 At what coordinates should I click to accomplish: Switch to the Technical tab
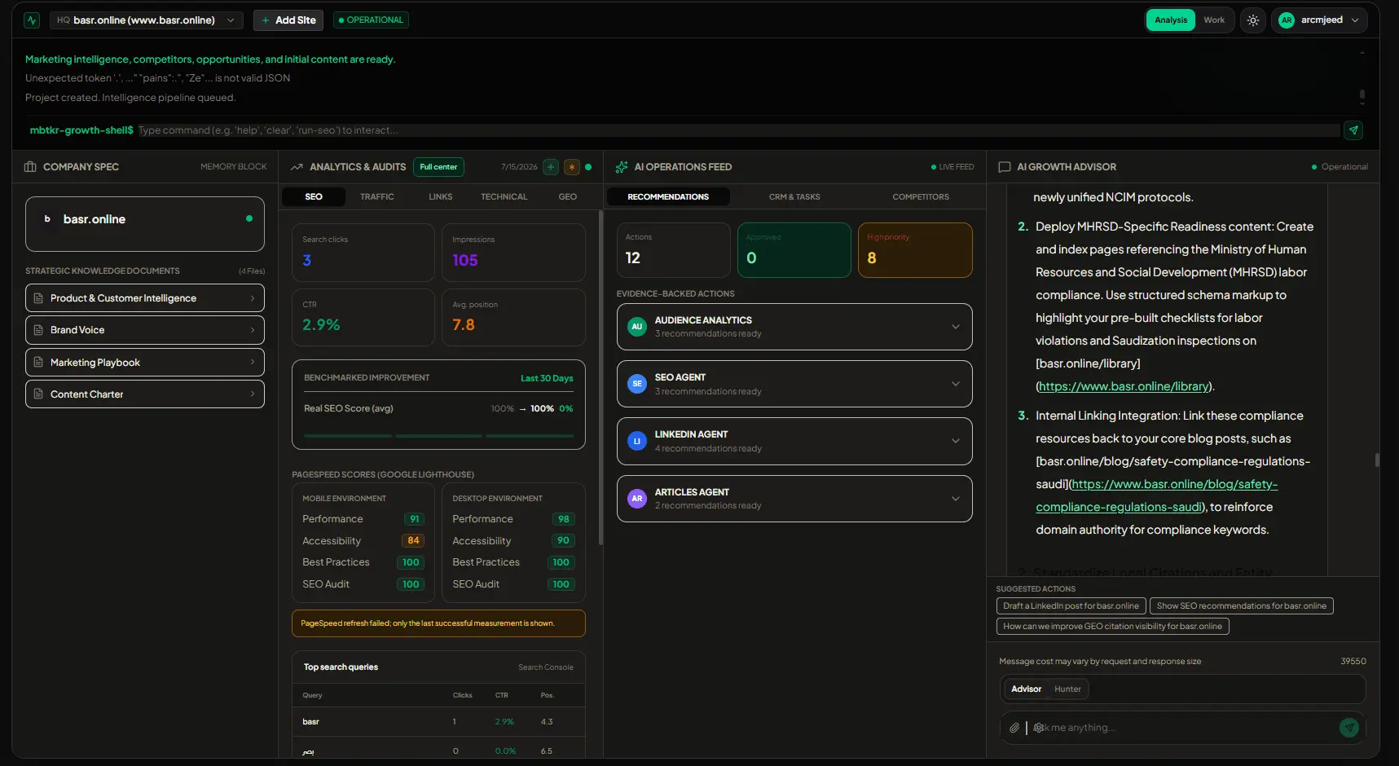point(504,197)
